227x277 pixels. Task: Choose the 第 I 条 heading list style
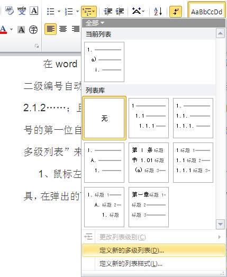[149, 163]
